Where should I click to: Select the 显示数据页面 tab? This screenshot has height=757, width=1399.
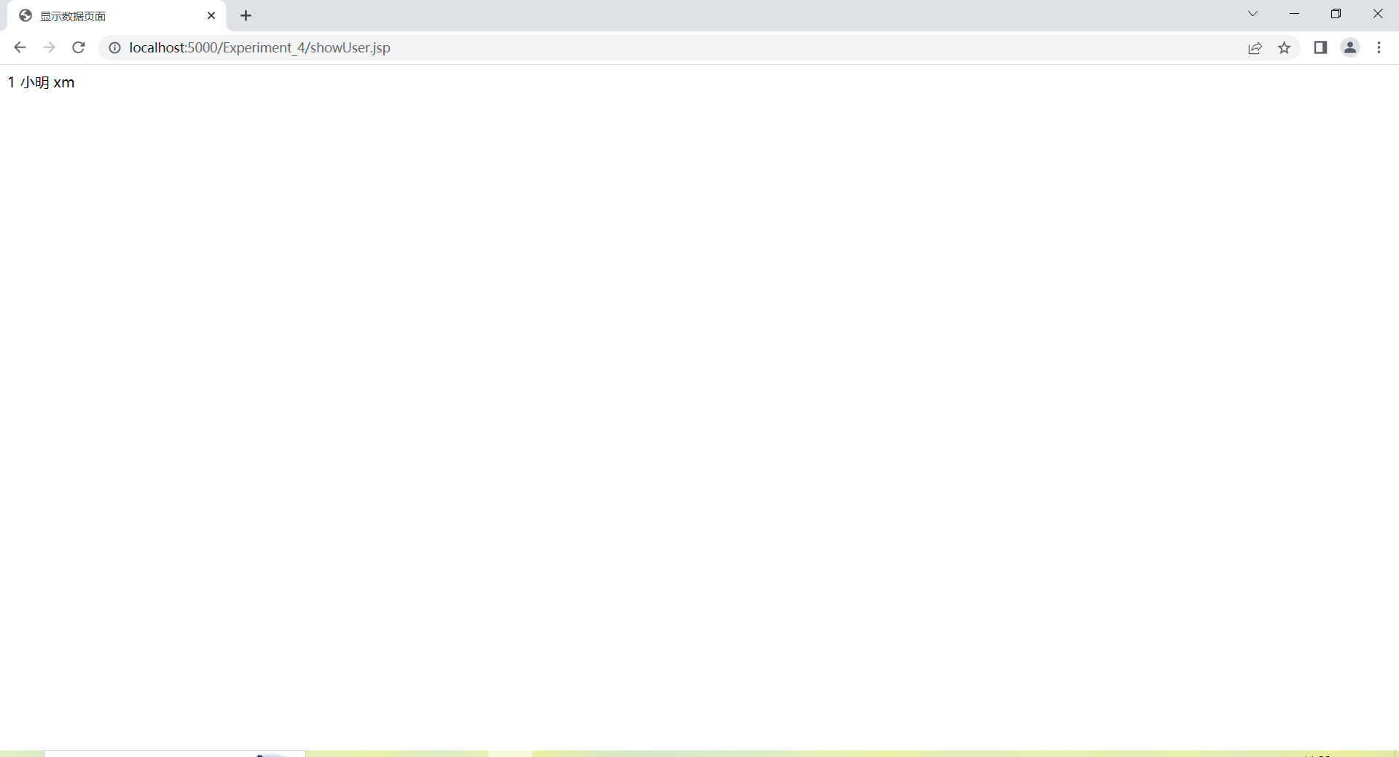(x=117, y=16)
